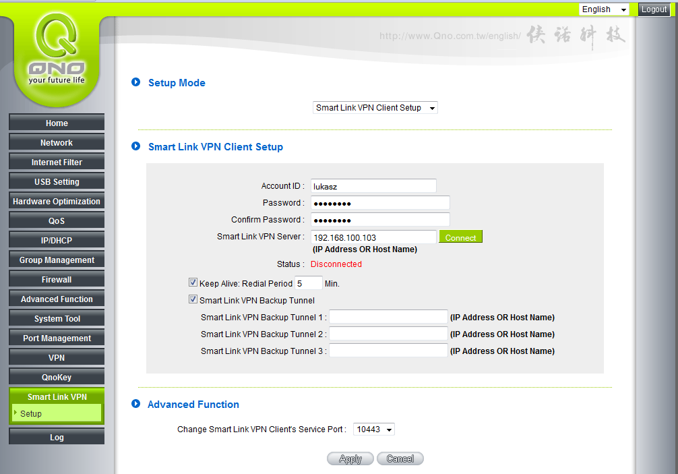Screen dimensions: 678x474
Task: Open the Smart Link VPN menu
Action: point(57,396)
